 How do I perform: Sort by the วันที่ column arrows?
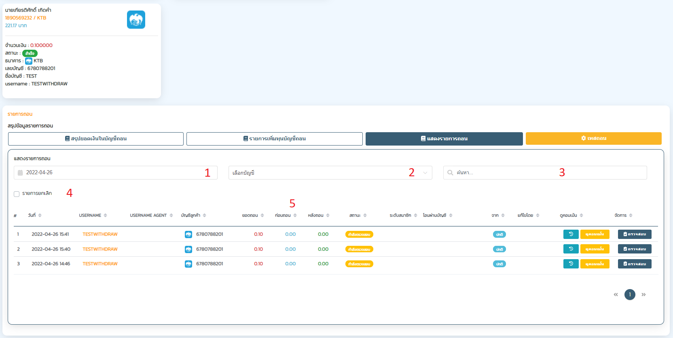[40, 215]
